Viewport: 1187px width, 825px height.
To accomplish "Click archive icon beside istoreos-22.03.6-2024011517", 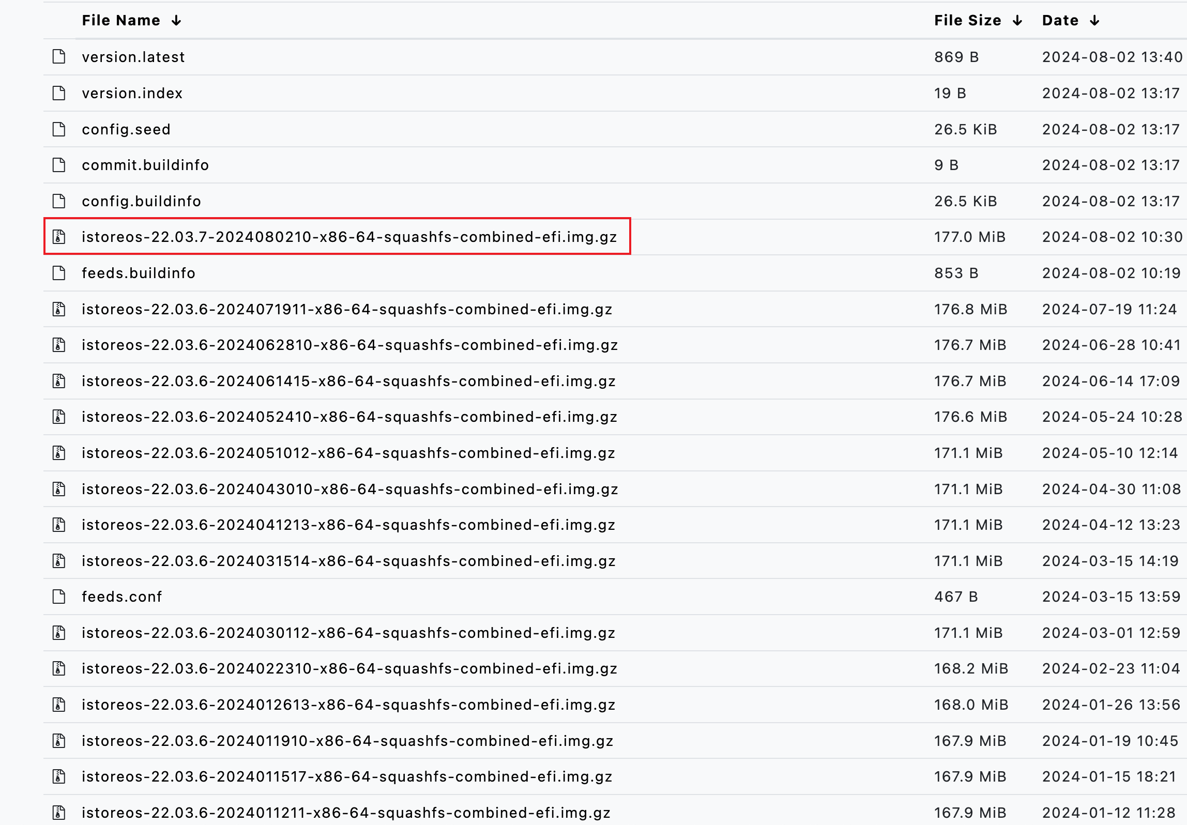I will (x=59, y=776).
